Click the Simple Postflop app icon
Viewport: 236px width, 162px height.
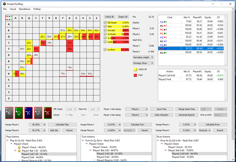(x=4, y=4)
